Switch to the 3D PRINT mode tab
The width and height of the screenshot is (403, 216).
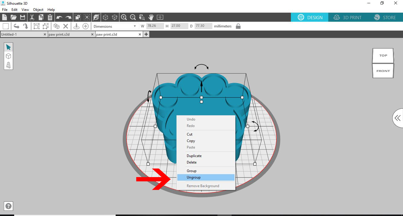coord(347,17)
